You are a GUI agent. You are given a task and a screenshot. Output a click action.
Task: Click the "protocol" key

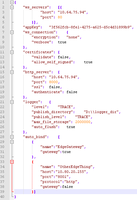tap(51, 182)
